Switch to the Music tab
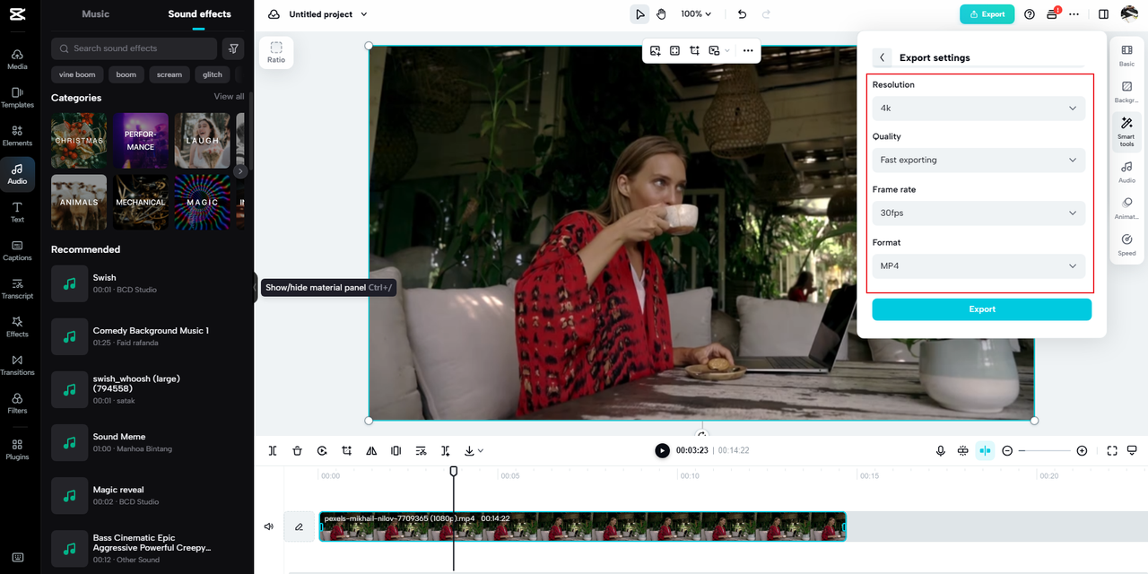The image size is (1148, 574). tap(96, 14)
